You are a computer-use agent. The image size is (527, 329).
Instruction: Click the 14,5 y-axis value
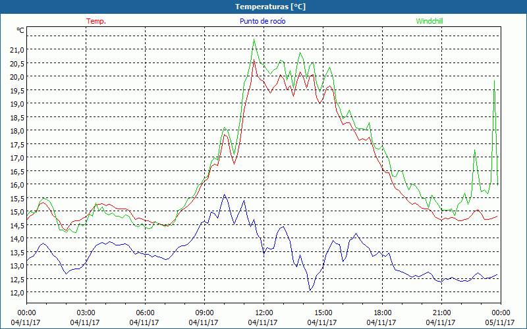(18, 225)
